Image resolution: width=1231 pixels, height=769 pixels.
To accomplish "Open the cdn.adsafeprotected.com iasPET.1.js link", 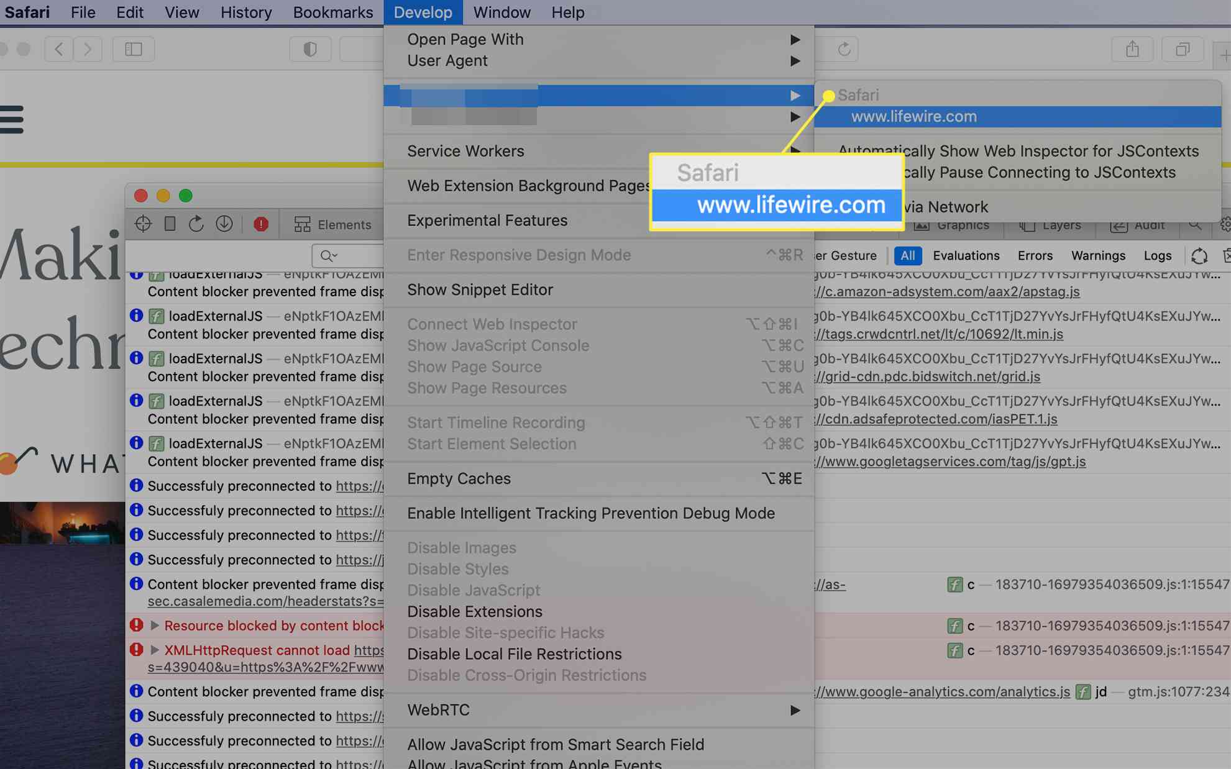I will tap(936, 419).
